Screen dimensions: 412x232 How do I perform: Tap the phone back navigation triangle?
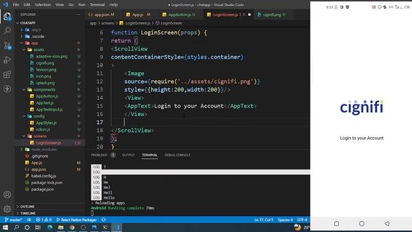(387, 224)
